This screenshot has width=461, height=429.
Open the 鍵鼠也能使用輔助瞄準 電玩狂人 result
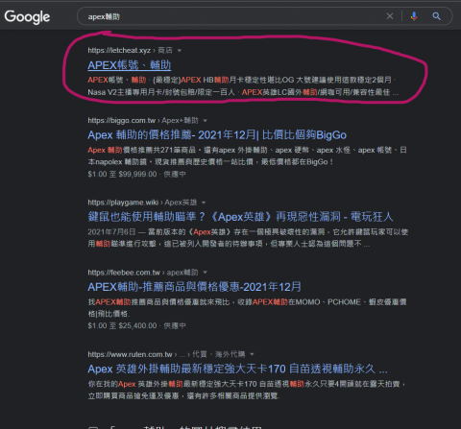[x=240, y=217]
